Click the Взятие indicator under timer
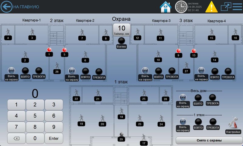 122,41
